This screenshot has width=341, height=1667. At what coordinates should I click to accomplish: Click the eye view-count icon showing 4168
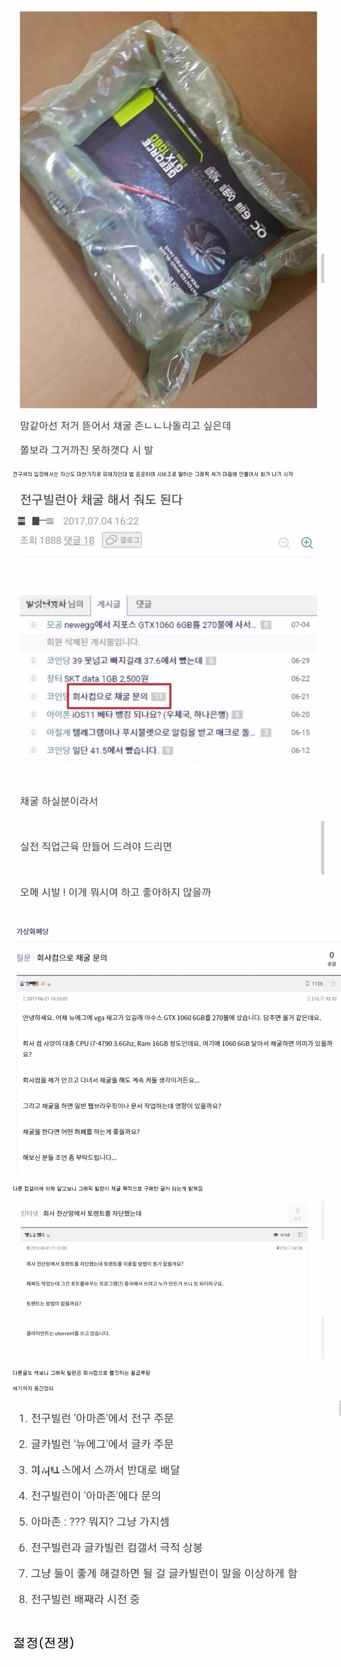coord(276,1235)
